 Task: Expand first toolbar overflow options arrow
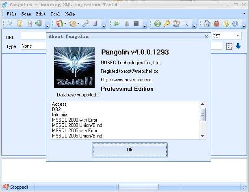[47, 26]
